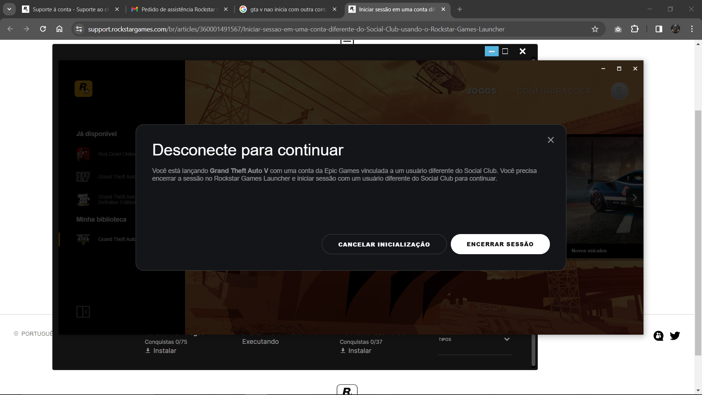
Task: Open the Twitter icon in page footer
Action: 675,335
